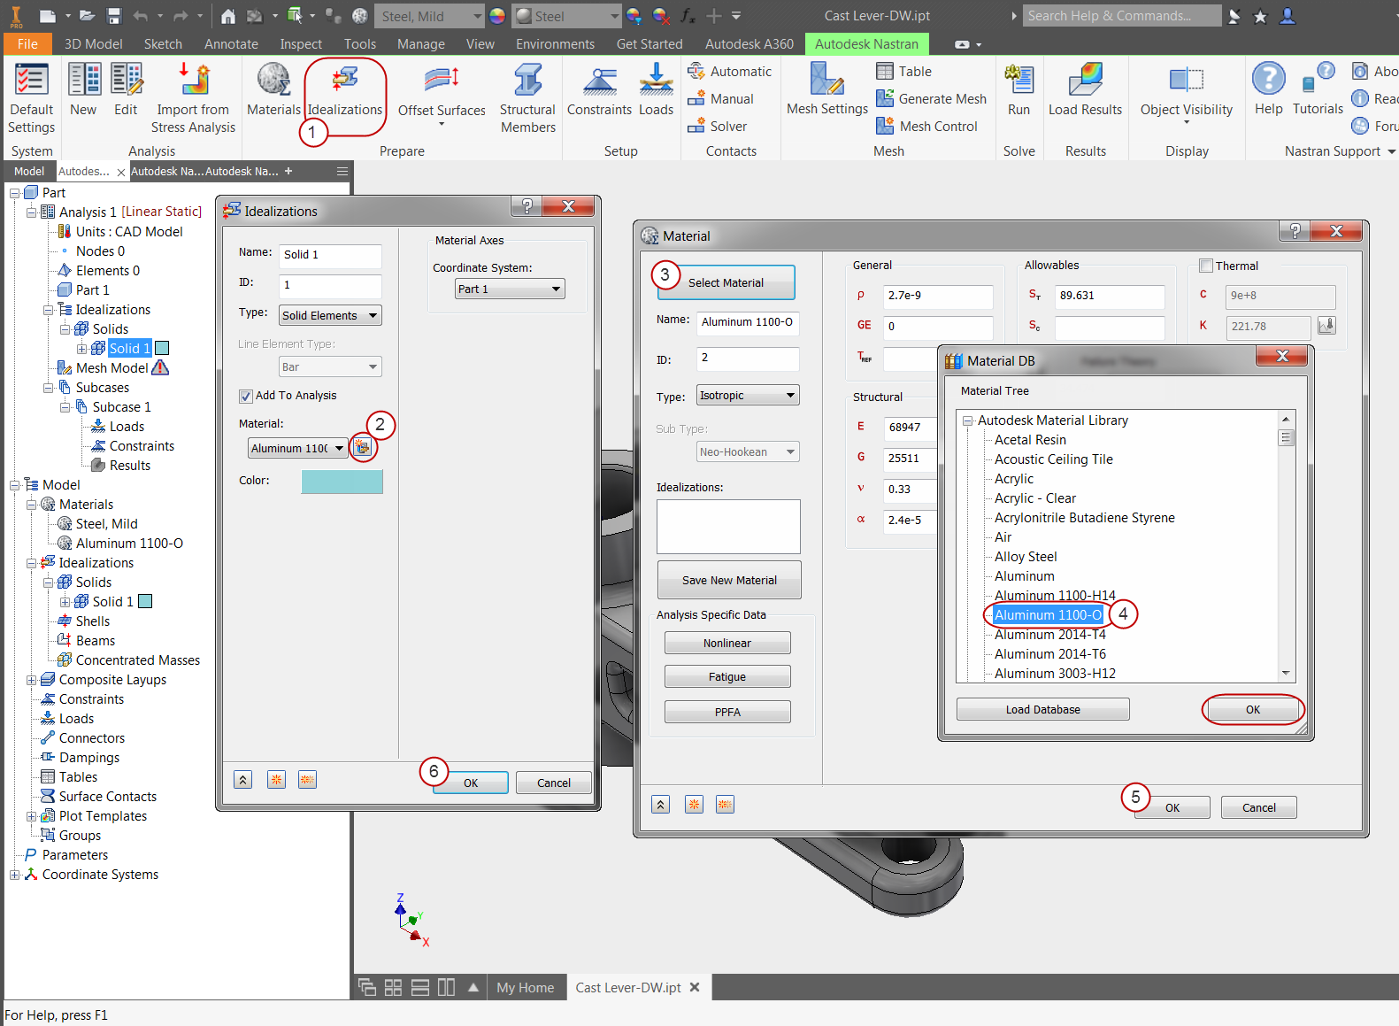1399x1026 pixels.
Task: Select Solver contacts
Action: tap(718, 127)
